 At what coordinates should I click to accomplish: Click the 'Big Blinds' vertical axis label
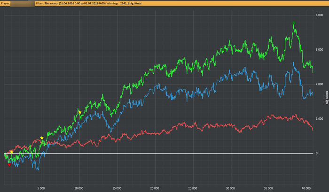coord(327,98)
